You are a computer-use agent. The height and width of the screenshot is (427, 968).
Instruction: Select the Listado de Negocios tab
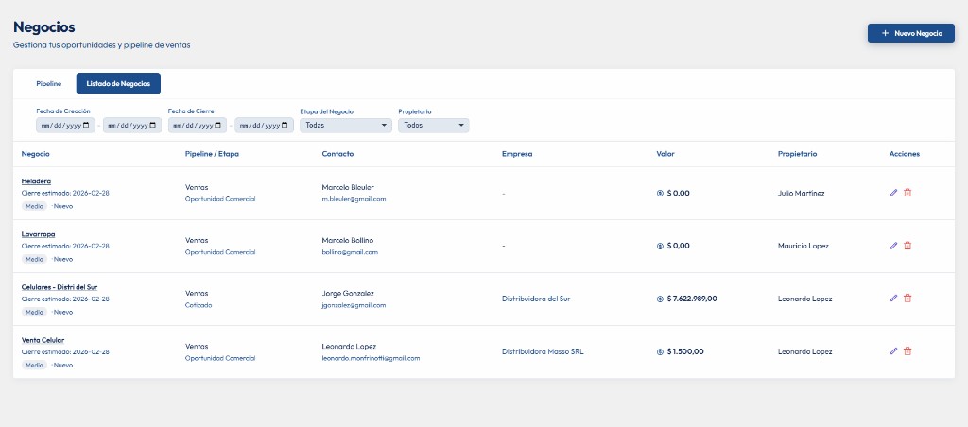(x=118, y=83)
